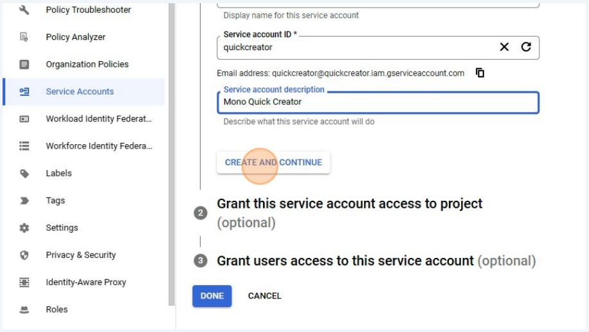Click the CANCEL button
This screenshot has width=589, height=332.
(264, 296)
